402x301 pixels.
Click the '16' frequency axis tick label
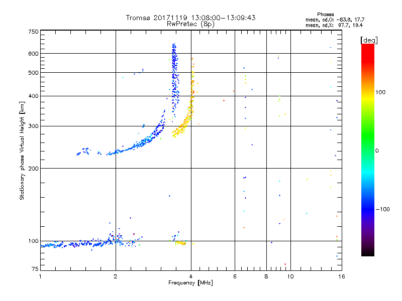(x=342, y=276)
